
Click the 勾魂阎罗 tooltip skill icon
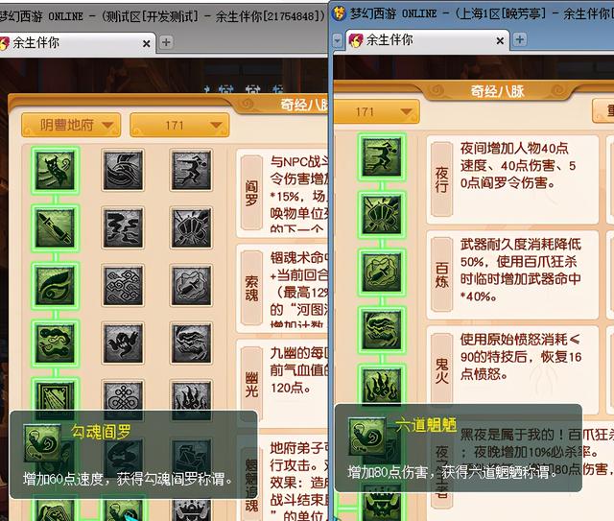[x=42, y=443]
